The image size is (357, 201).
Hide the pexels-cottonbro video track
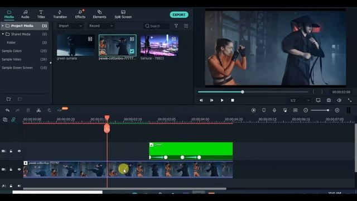click(x=19, y=169)
